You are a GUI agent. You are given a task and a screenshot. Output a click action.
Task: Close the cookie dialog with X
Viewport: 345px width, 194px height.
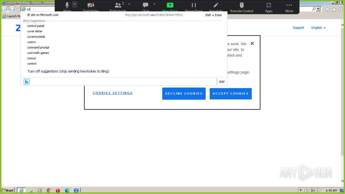(252, 43)
